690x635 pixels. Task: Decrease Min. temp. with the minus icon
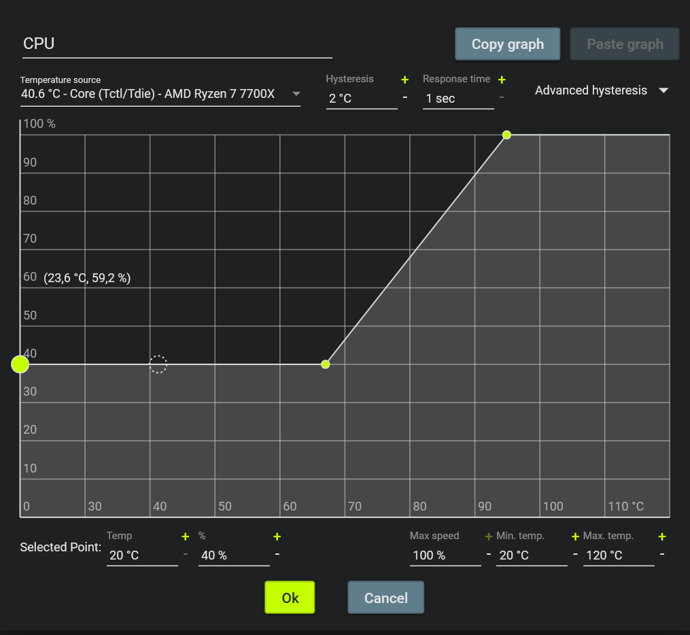[575, 554]
